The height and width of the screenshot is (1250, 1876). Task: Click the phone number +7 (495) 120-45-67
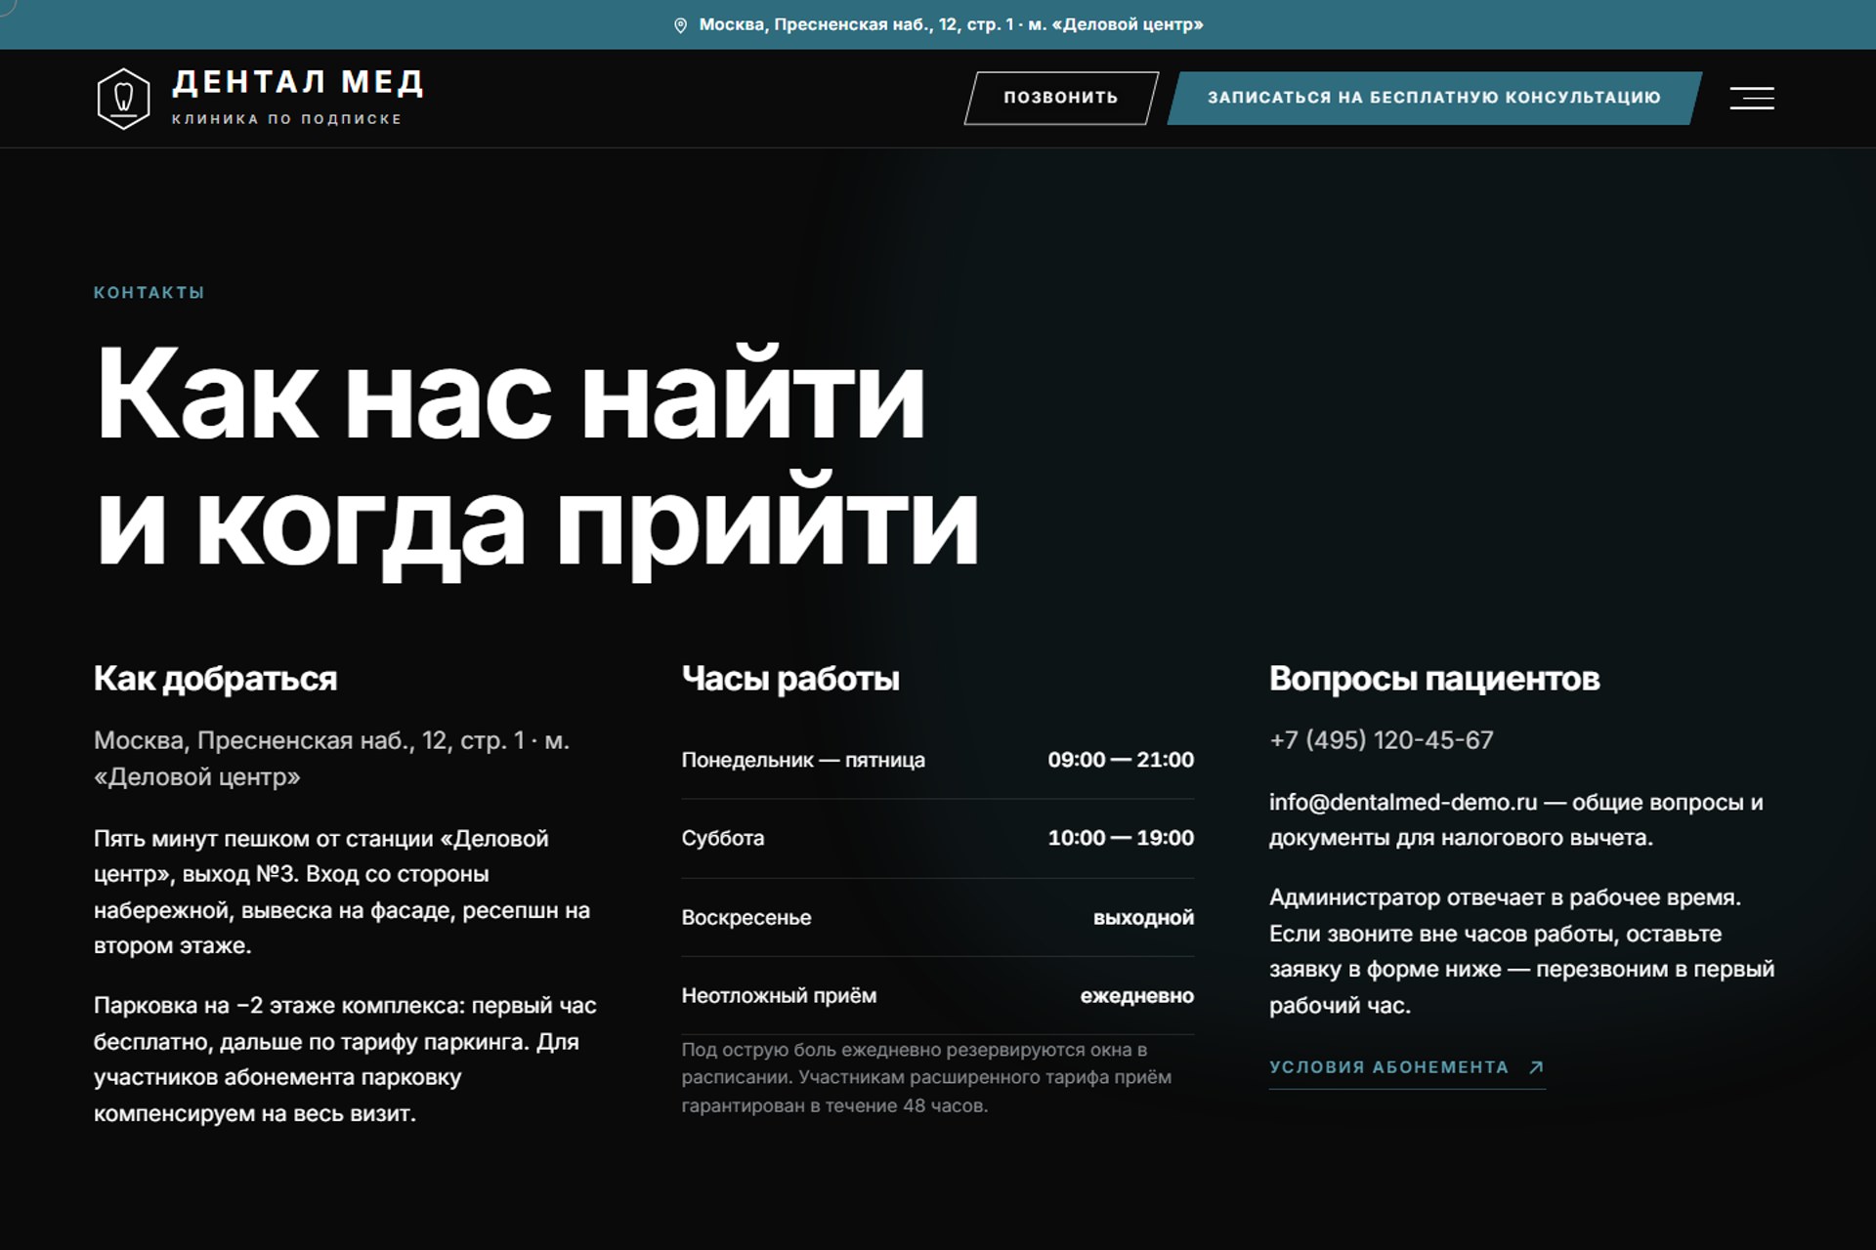point(1381,740)
